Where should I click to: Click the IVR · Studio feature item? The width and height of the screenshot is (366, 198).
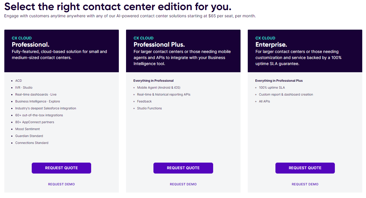24,87
